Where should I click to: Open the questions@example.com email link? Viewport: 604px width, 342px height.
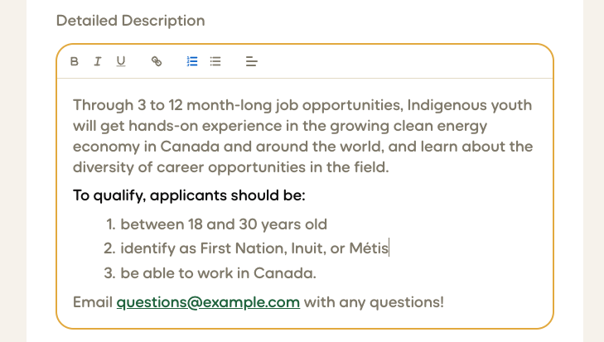coord(208,302)
